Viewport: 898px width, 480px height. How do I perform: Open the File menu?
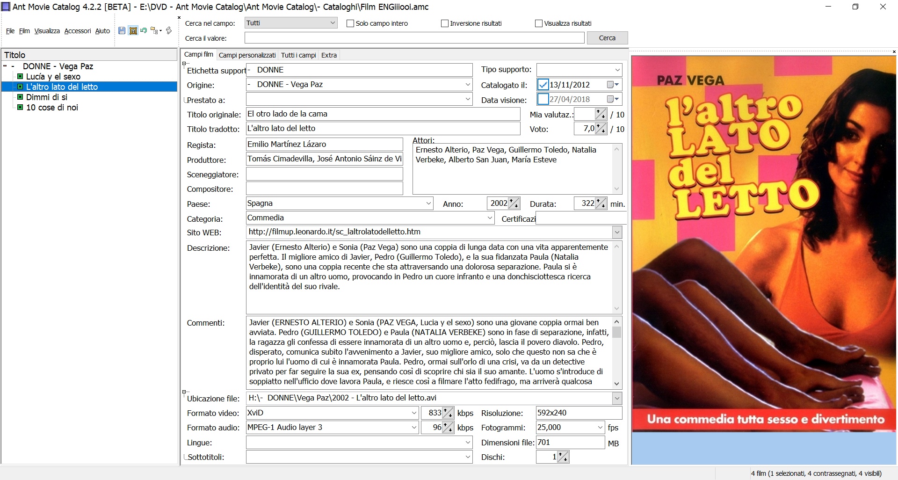point(10,31)
